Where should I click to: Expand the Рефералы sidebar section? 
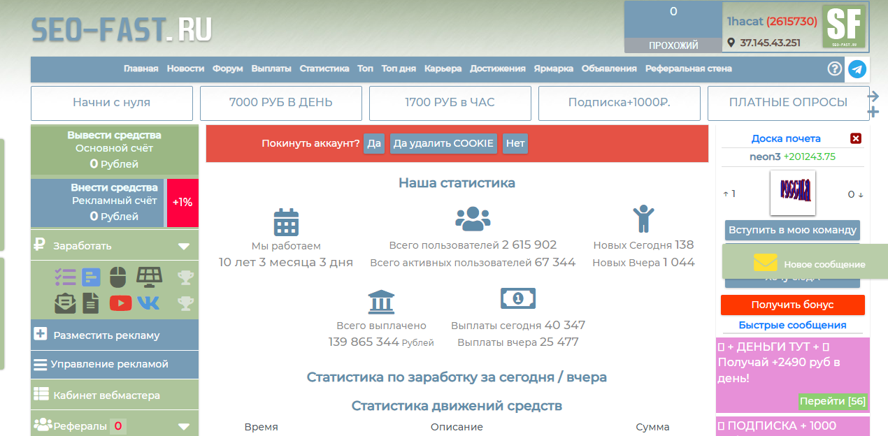tap(184, 426)
